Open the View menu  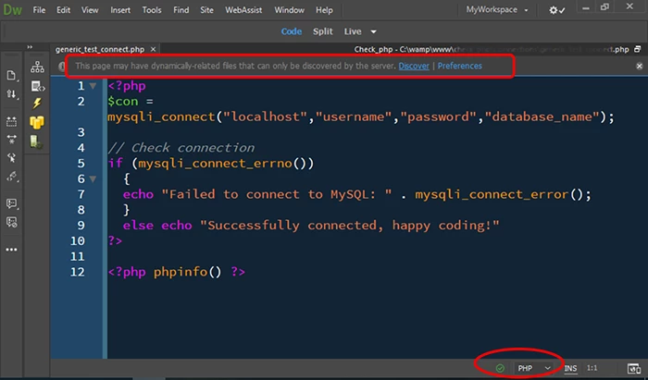point(90,10)
